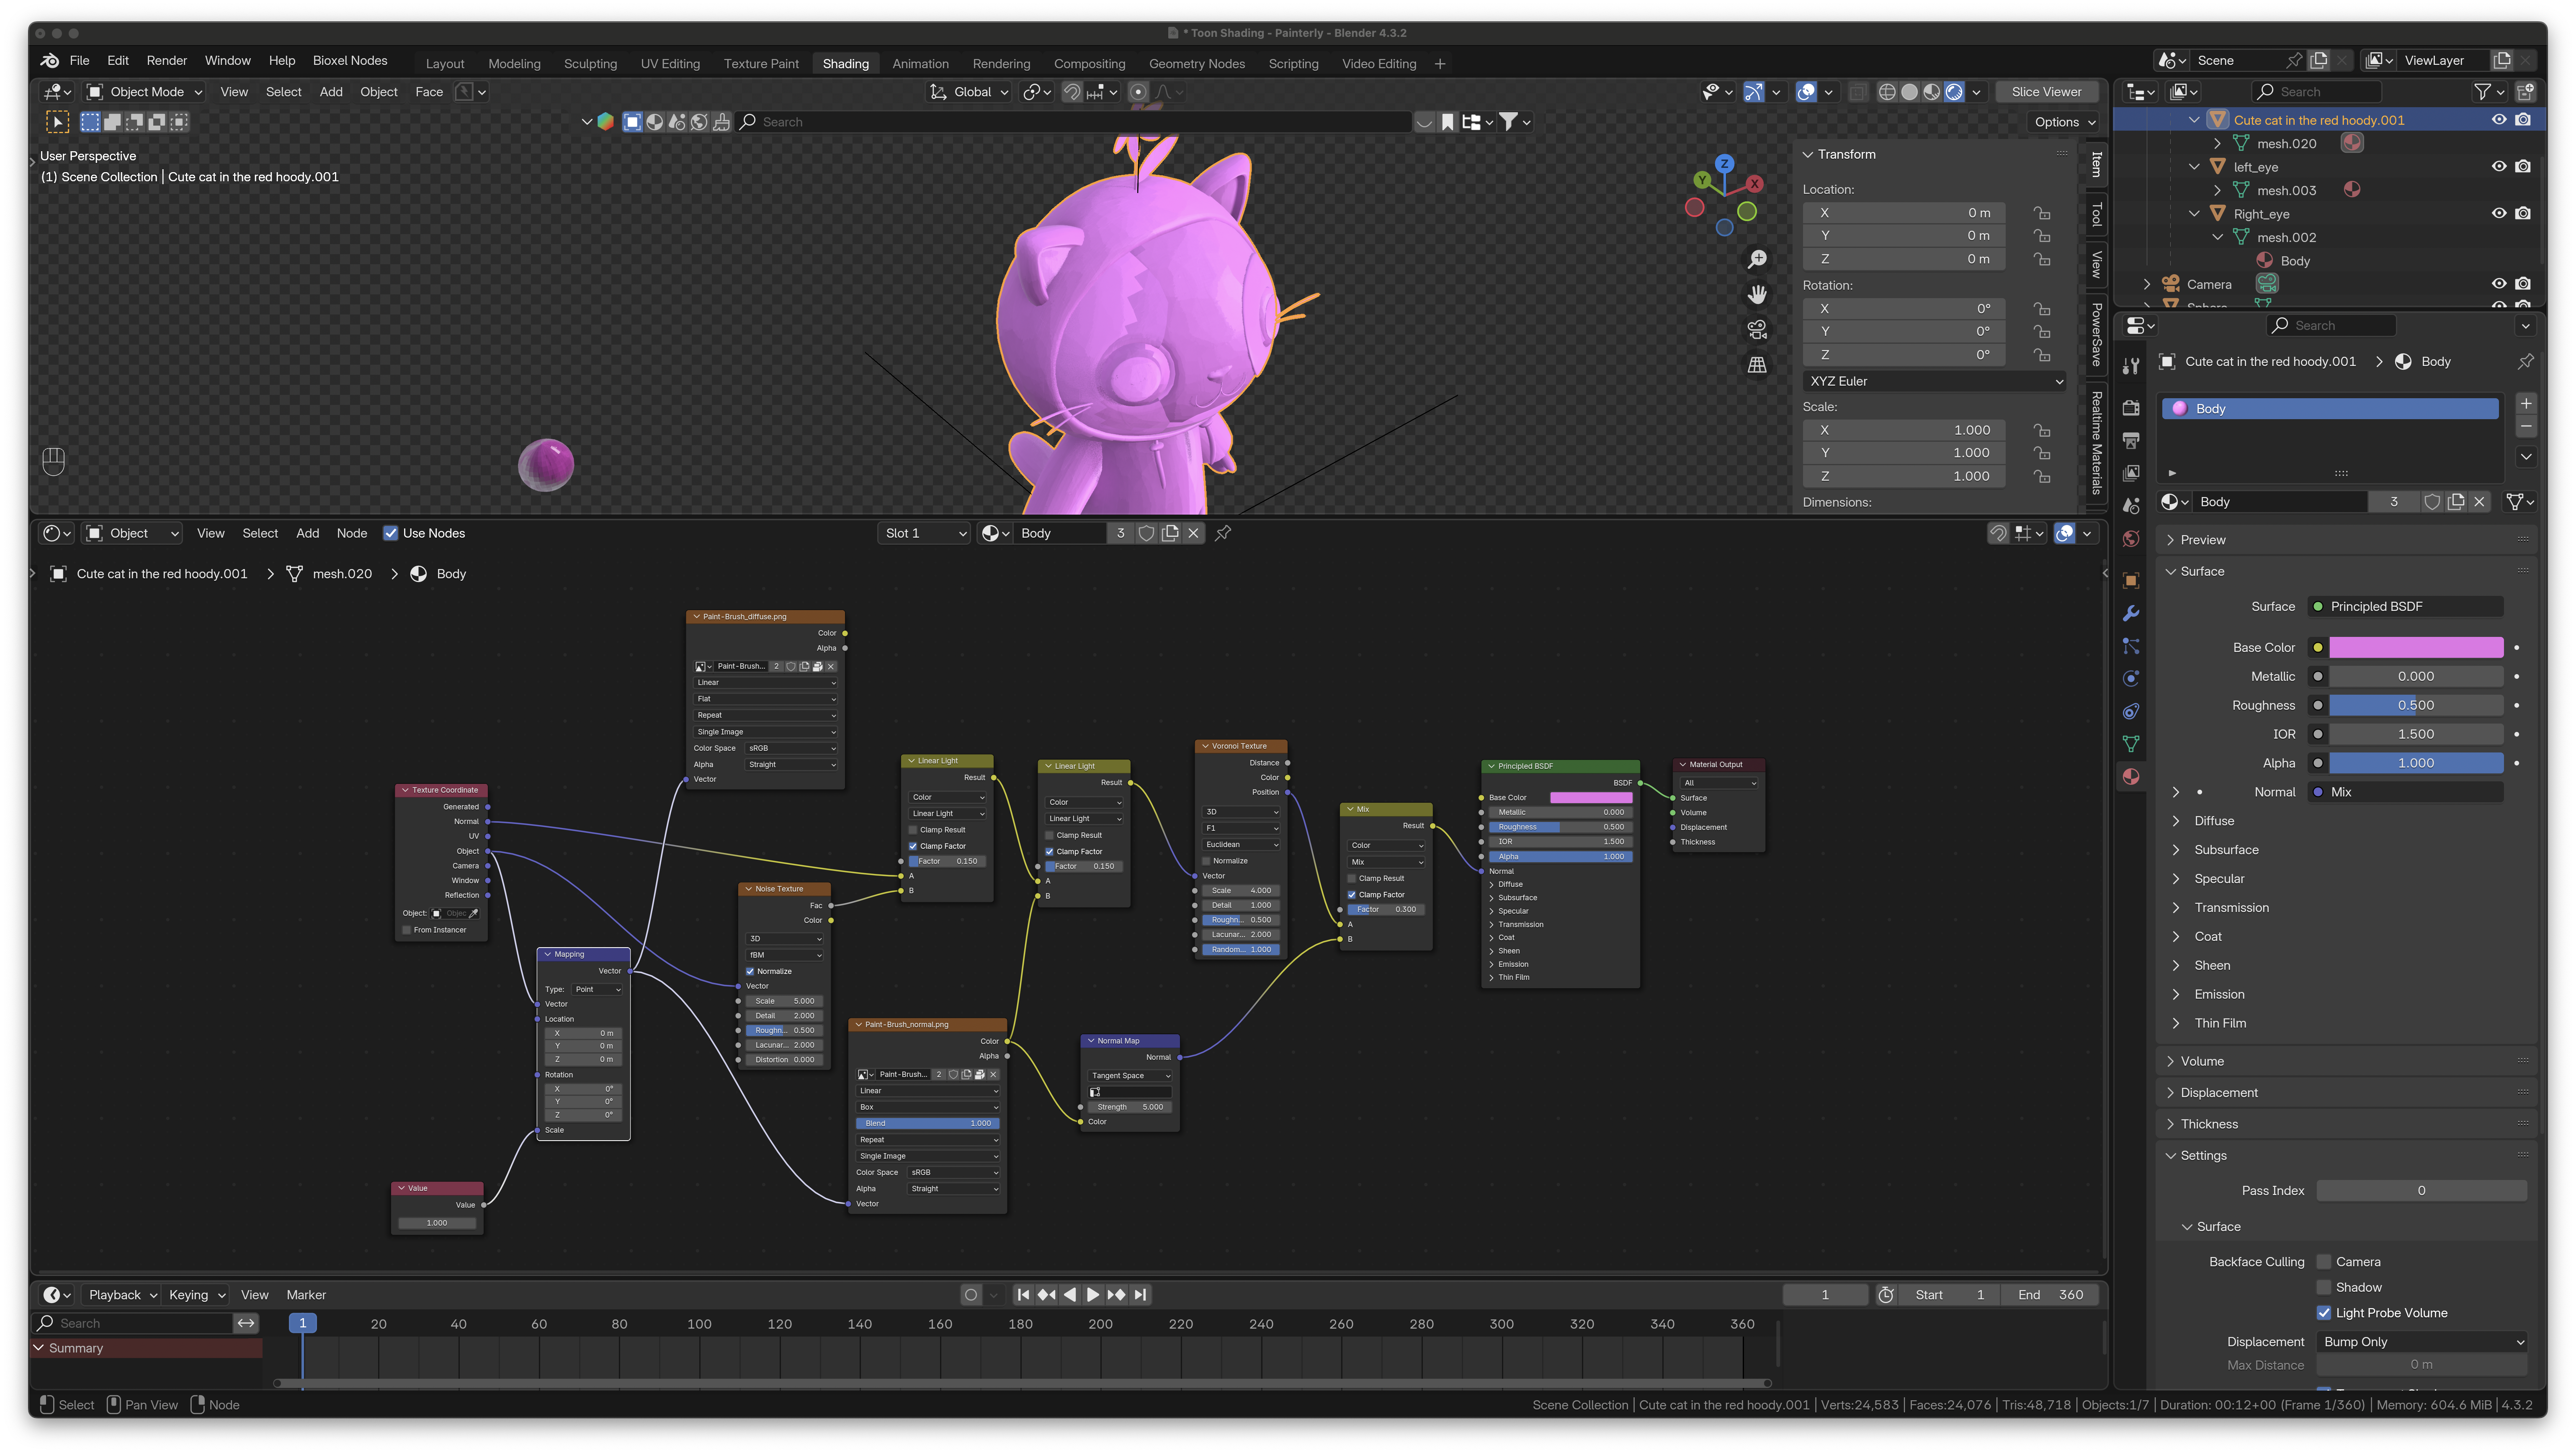The width and height of the screenshot is (2576, 1453).
Task: Open the Object Constraints properties tab
Action: coord(2131,711)
